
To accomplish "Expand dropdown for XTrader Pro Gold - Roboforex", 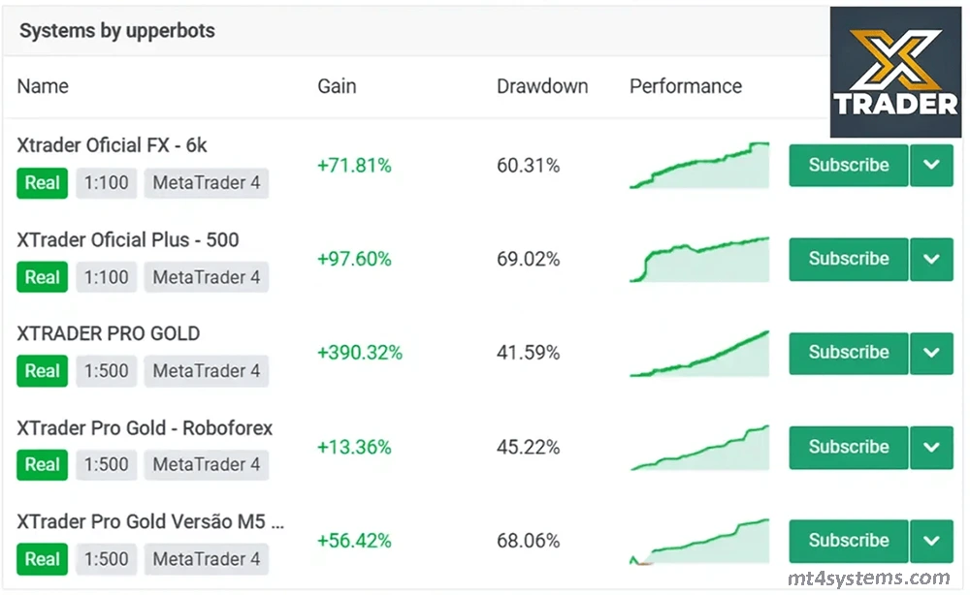I will pos(931,447).
